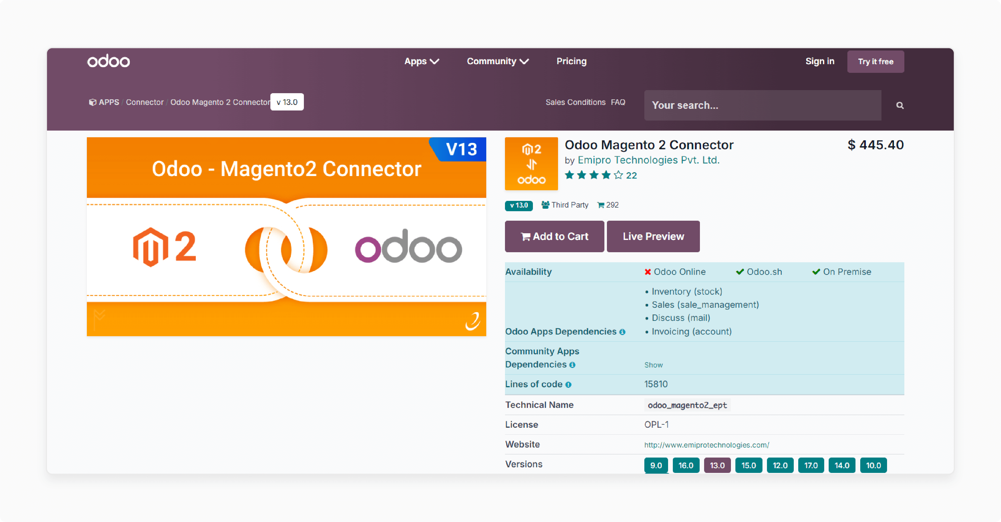Click the v 13.0 badge under the title
The width and height of the screenshot is (1001, 522).
(518, 205)
